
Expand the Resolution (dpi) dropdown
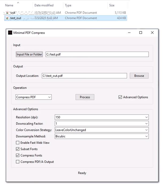(x=102, y=117)
